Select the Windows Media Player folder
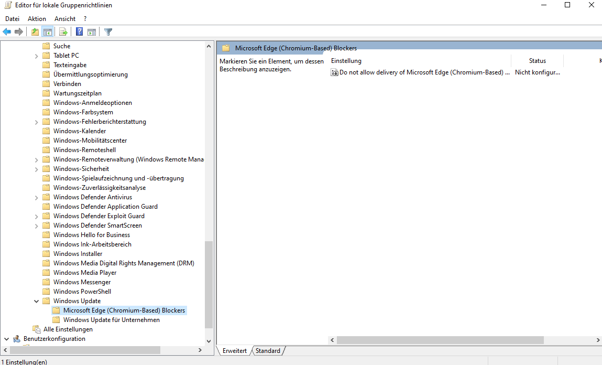This screenshot has width=602, height=365. click(x=85, y=273)
